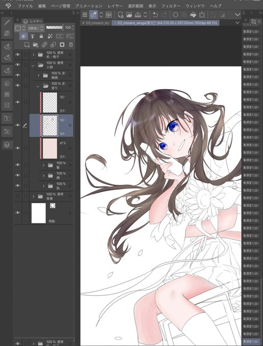Image resolution: width=263 pixels, height=346 pixels.
Task: Expand the 髪 folder
Action: click(43, 165)
